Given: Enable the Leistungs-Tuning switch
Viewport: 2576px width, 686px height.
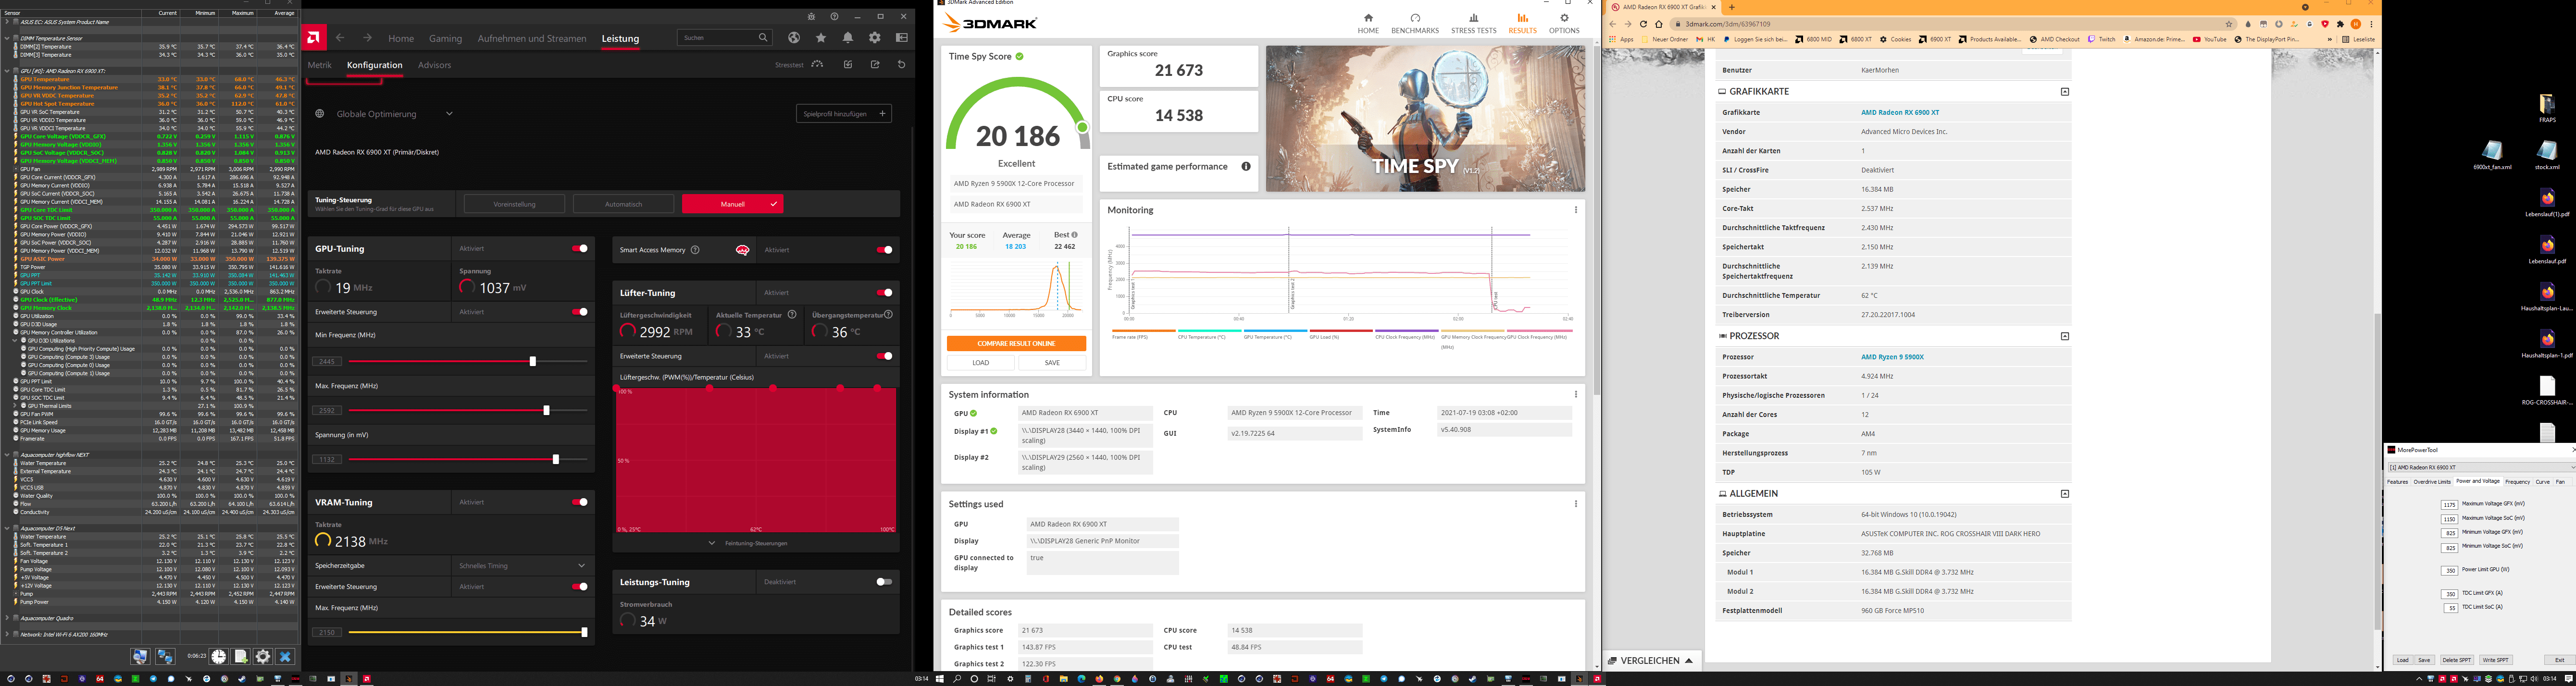Looking at the screenshot, I should coord(884,582).
